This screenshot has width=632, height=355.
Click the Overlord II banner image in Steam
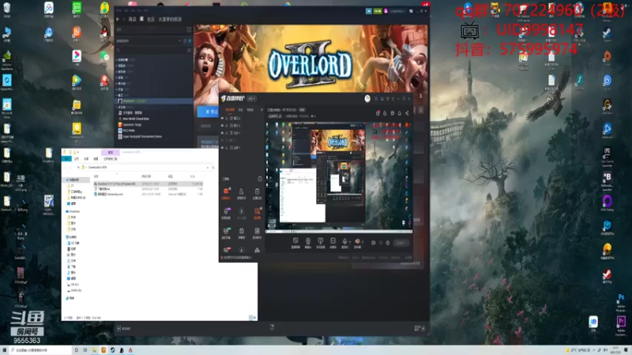pyautogui.click(x=310, y=58)
